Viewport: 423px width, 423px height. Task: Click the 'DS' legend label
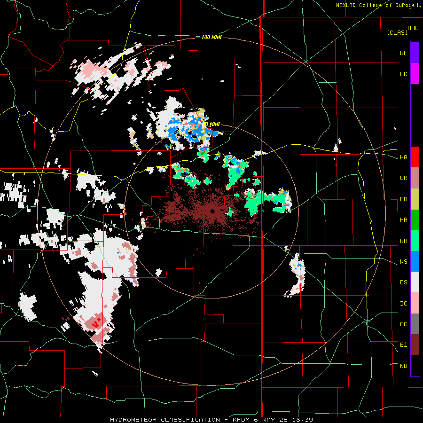403,282
